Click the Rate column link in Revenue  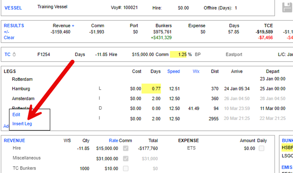(113, 140)
